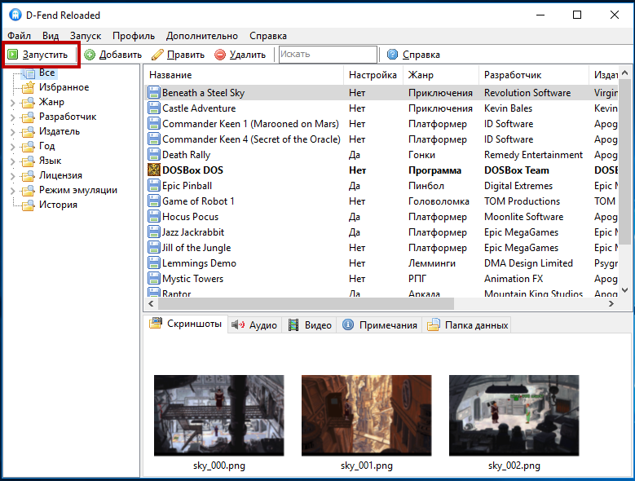This screenshot has width=635, height=481.
Task: Open the Запуск menu
Action: pyautogui.click(x=86, y=36)
